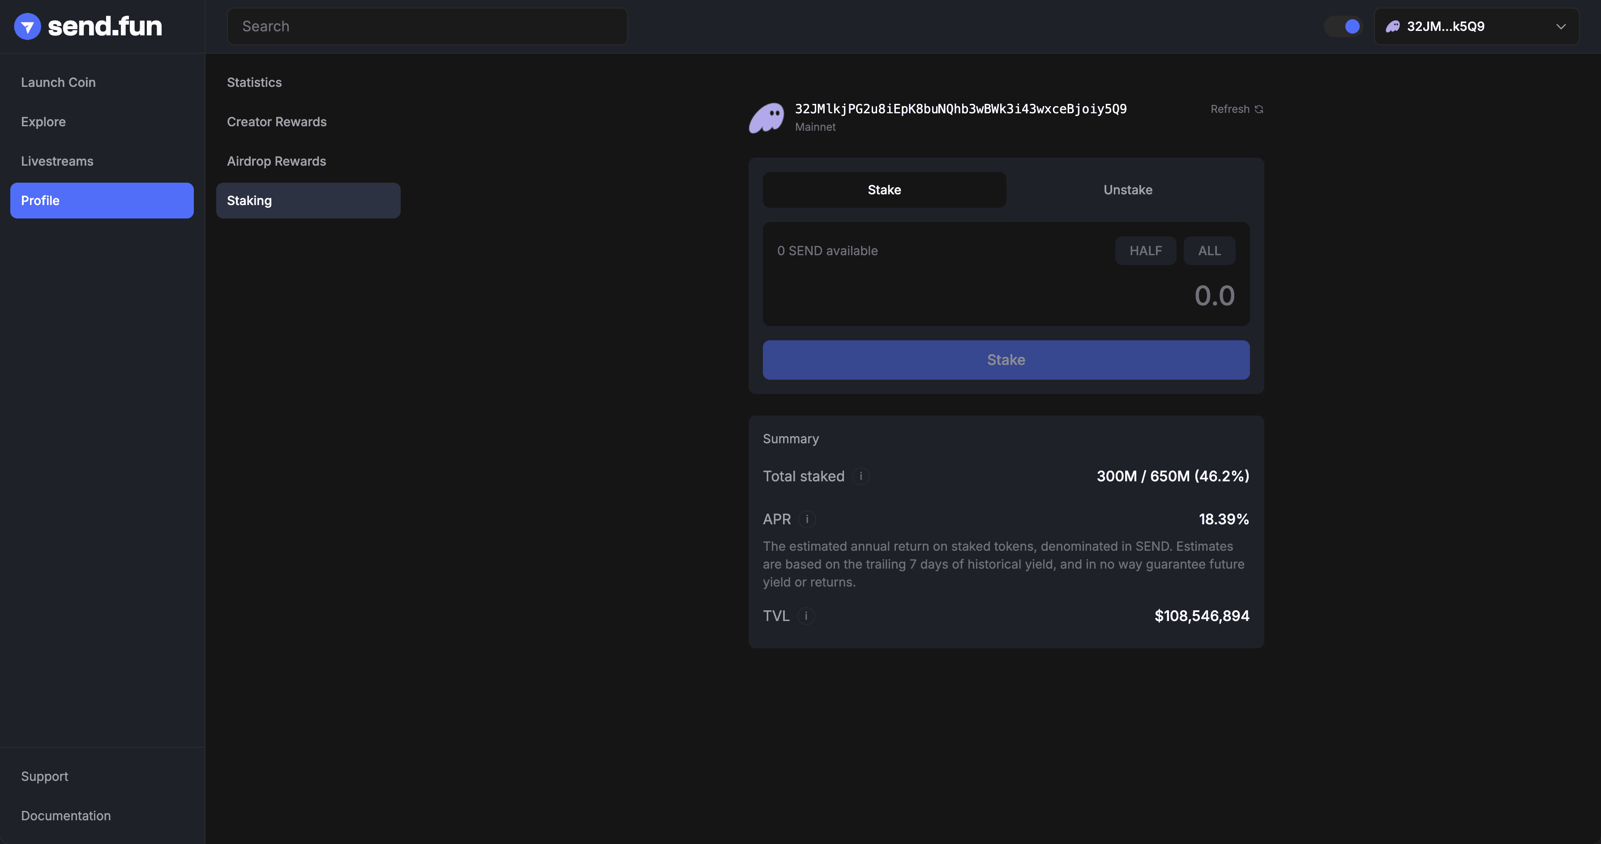
Task: Switch to the Statistics tab
Action: [254, 81]
